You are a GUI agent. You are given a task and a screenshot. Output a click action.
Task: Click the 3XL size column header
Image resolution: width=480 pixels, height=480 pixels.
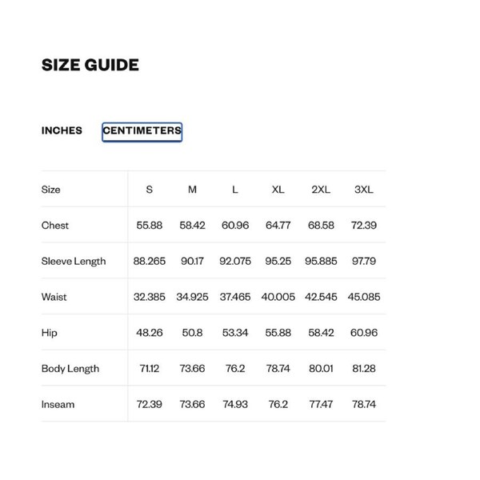[x=364, y=190]
